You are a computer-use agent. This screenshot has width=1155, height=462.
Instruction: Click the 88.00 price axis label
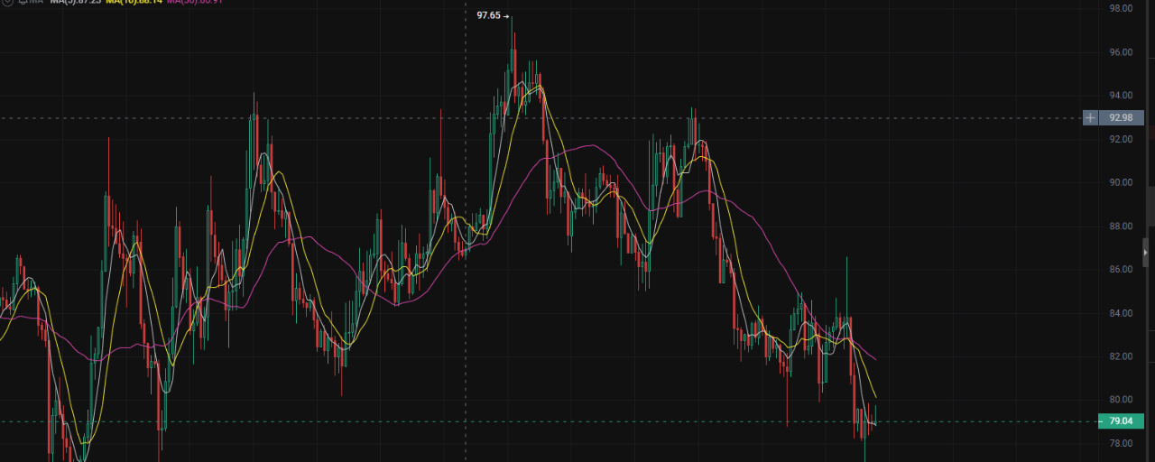(1121, 226)
